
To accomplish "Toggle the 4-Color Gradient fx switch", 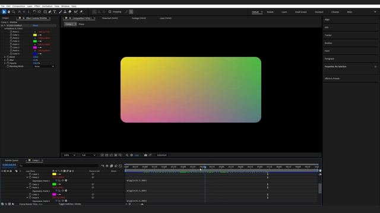I will (5, 25).
